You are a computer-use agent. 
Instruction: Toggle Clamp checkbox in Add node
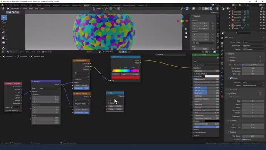coord(108,103)
